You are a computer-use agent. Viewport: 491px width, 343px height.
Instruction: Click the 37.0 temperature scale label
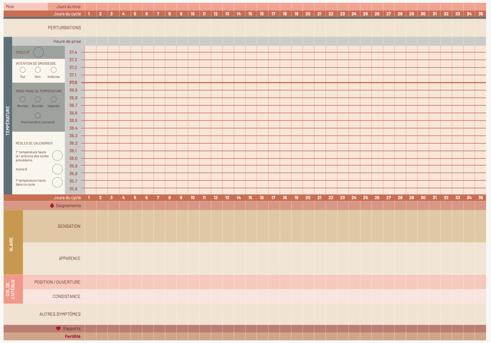tap(73, 82)
